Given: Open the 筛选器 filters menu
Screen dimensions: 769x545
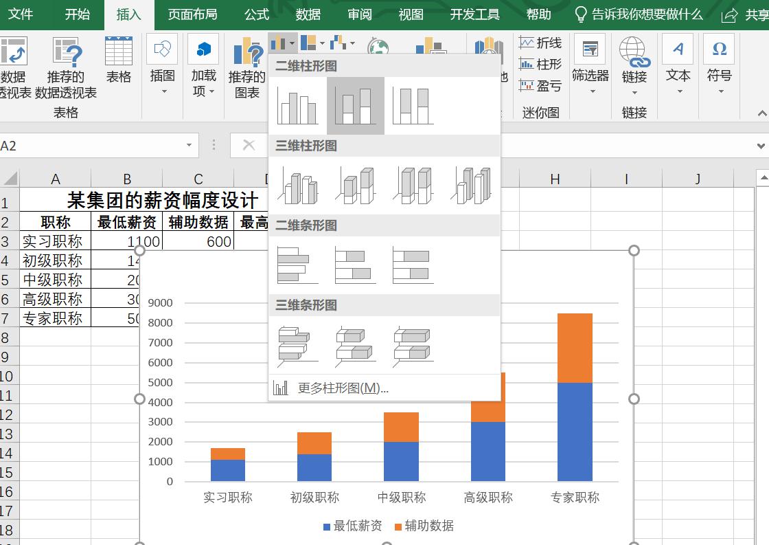Looking at the screenshot, I should 590,65.
